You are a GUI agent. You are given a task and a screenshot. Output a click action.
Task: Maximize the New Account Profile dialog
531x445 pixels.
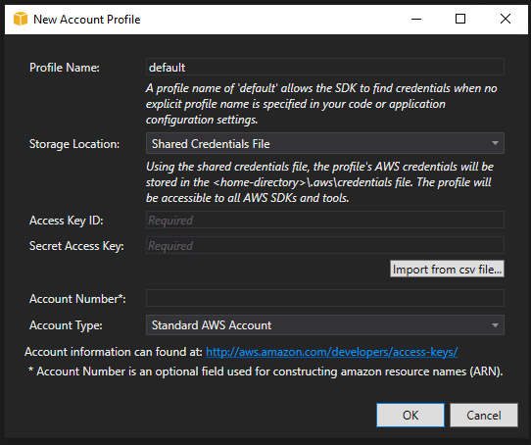pos(460,19)
